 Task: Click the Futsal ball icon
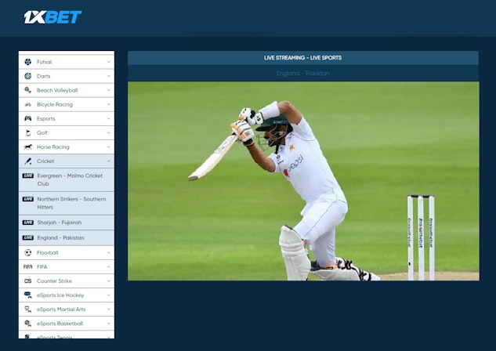(28, 62)
